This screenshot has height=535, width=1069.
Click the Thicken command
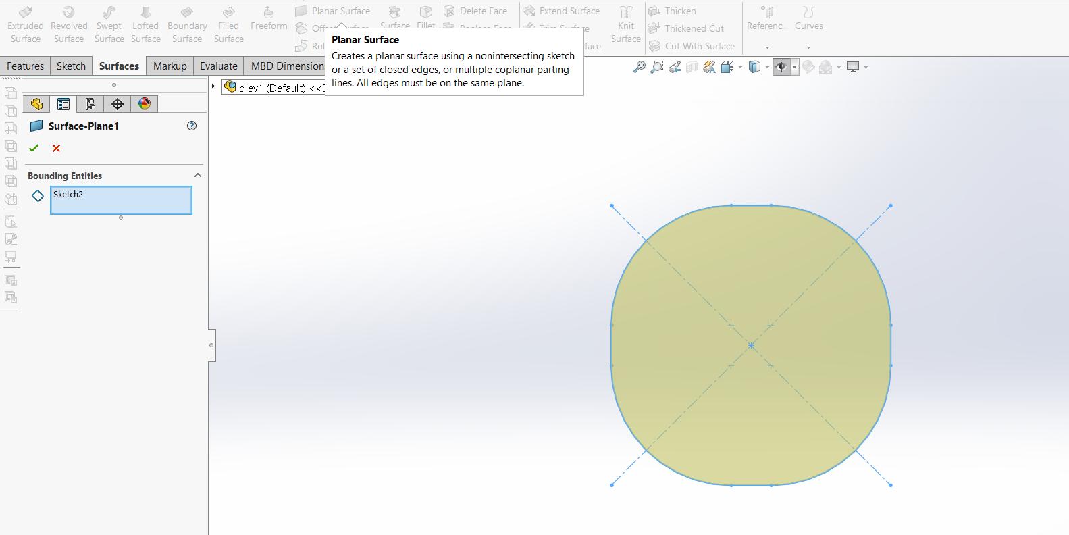coord(672,11)
